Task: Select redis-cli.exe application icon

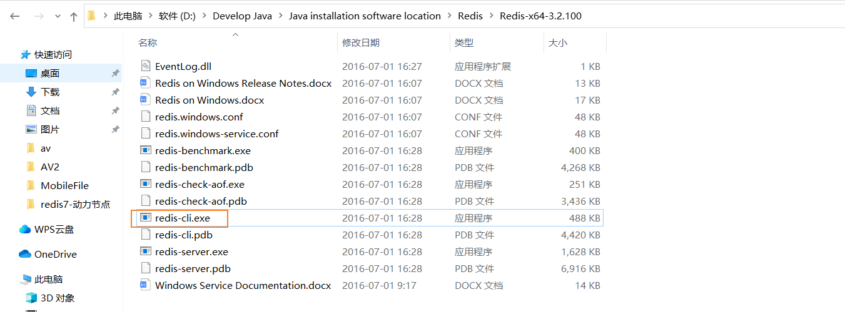Action: click(x=146, y=218)
